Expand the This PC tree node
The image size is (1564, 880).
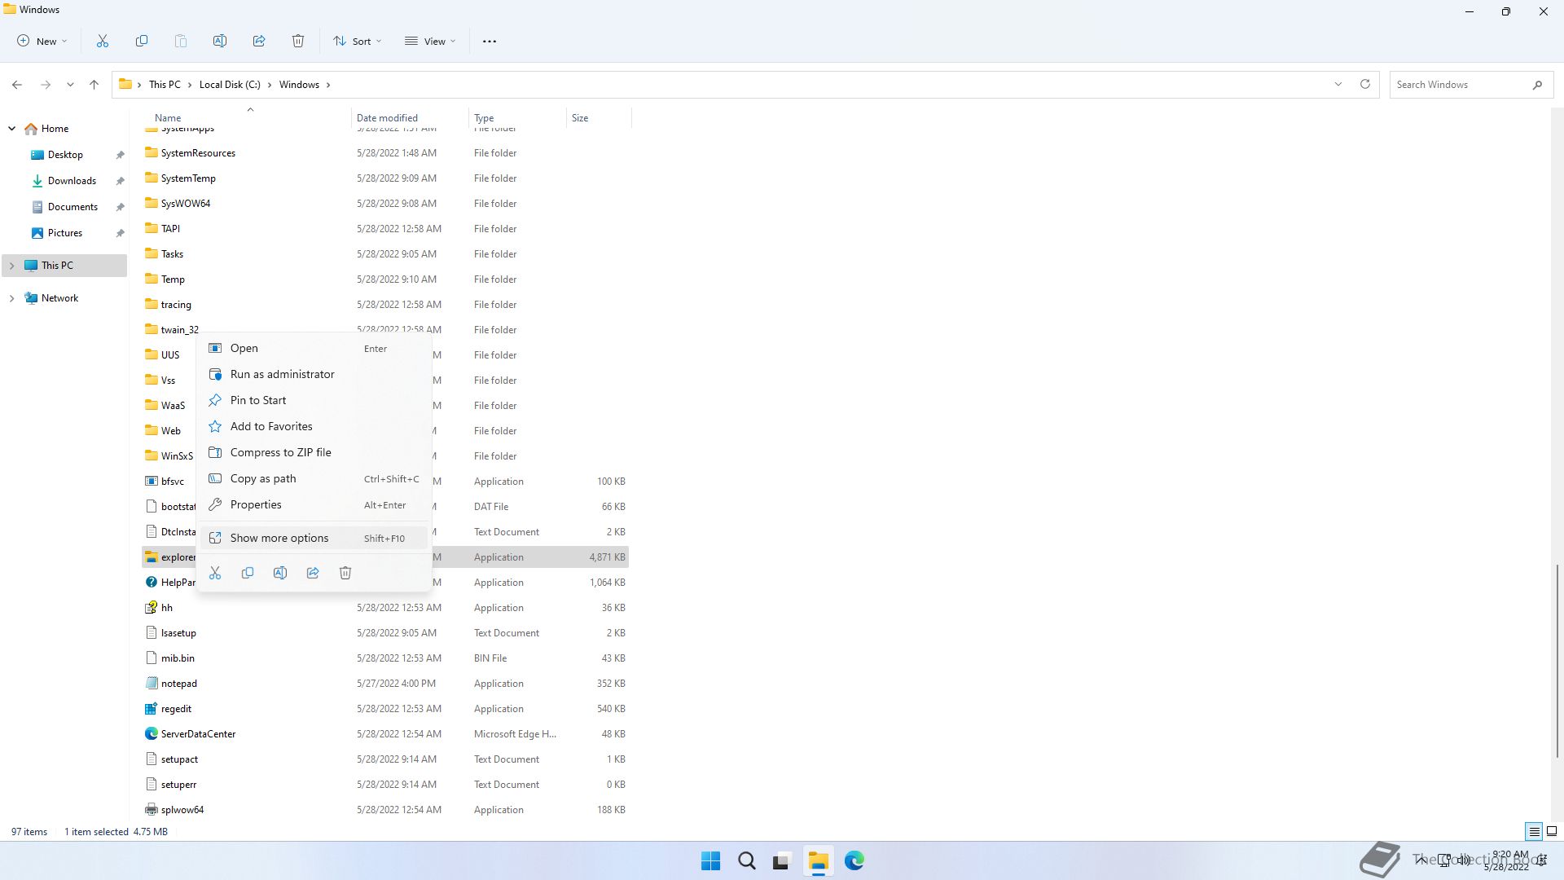tap(11, 266)
